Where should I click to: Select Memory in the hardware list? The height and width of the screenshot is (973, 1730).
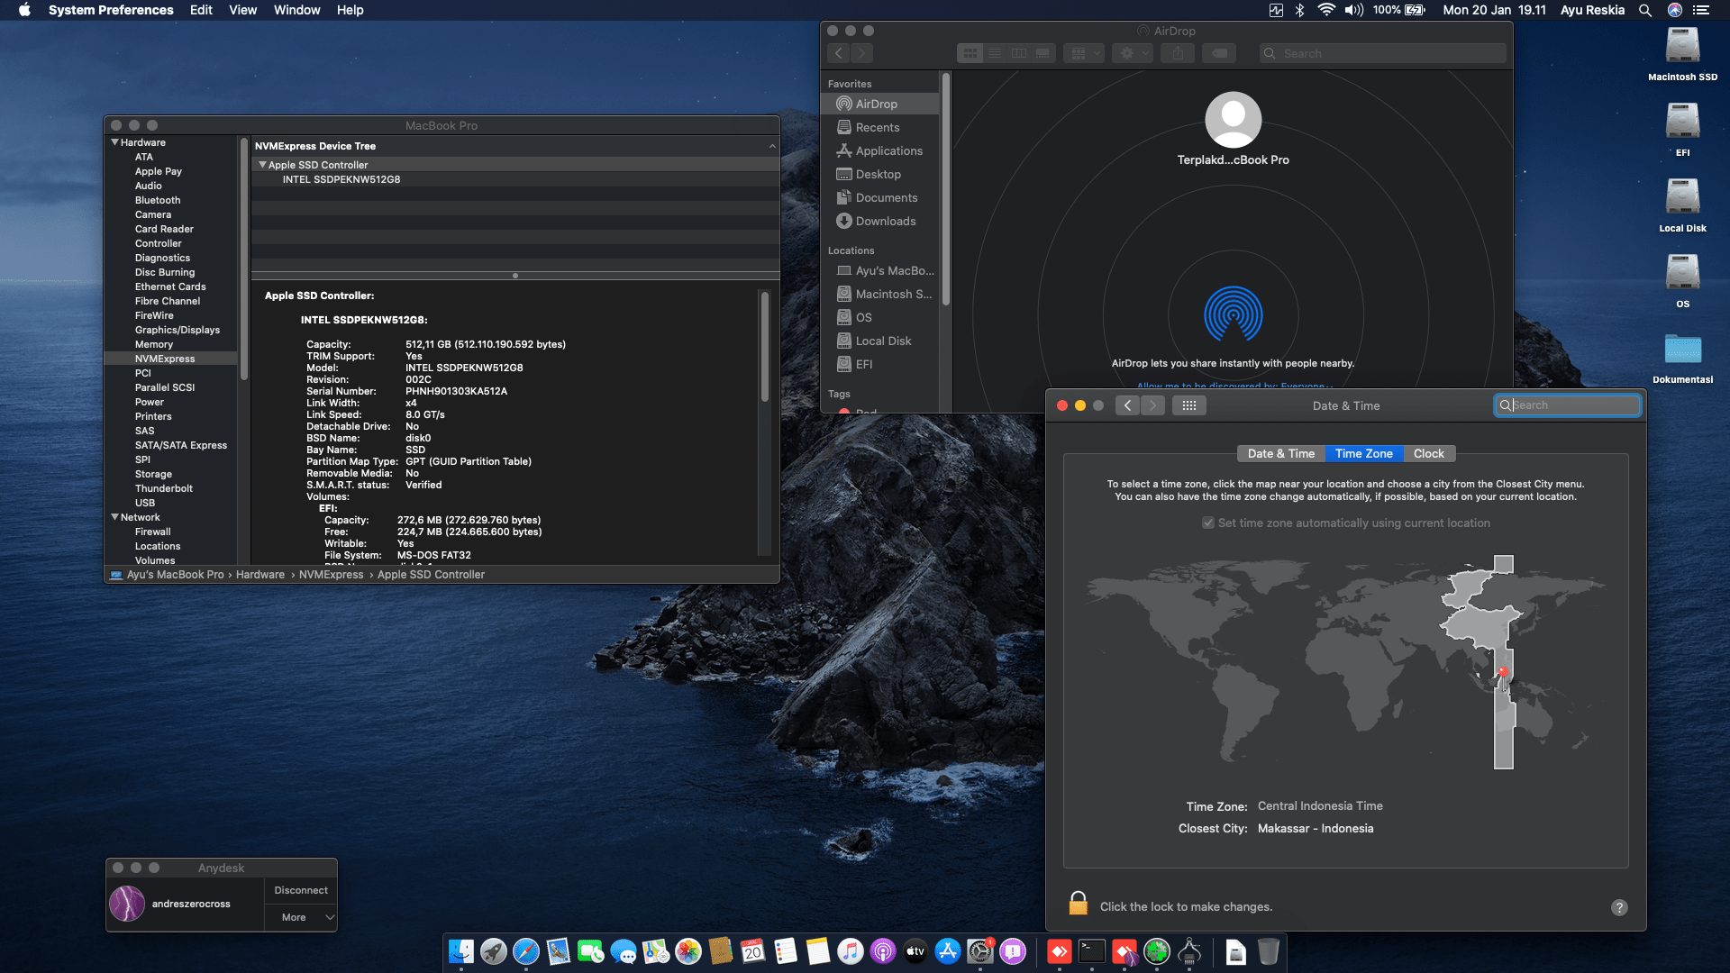pos(154,344)
